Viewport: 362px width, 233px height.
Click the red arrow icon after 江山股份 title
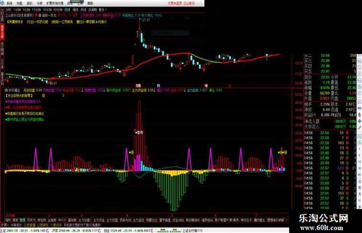pyautogui.click(x=36, y=15)
